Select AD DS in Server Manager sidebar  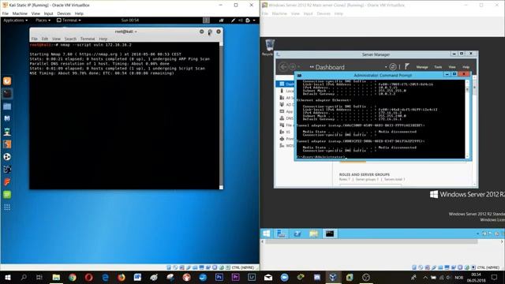286,105
